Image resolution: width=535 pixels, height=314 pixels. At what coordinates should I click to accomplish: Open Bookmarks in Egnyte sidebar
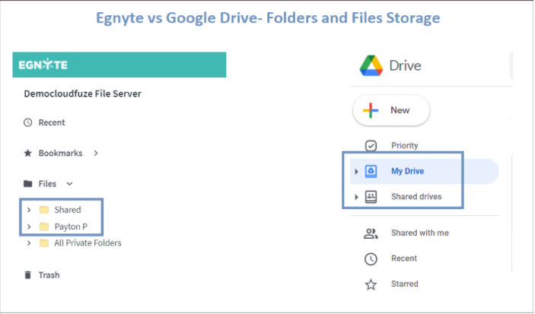(x=60, y=153)
